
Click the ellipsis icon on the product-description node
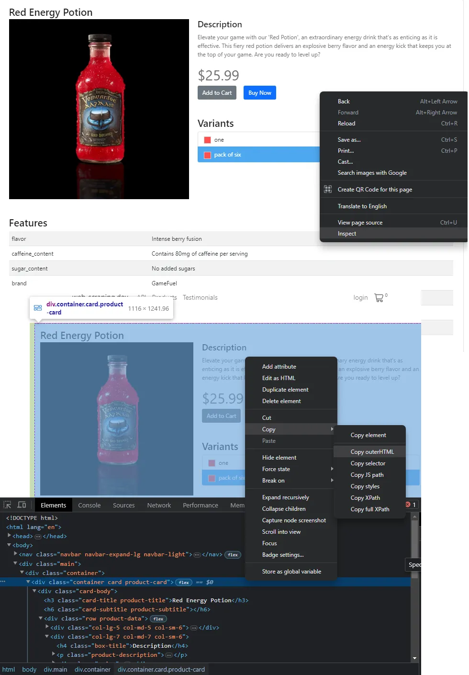coord(168,655)
